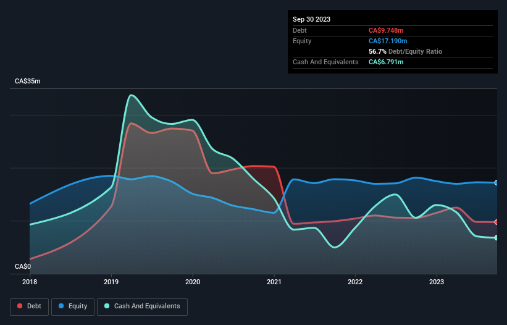
Task: Click the CA$6.791m cash value
Action: tap(386, 62)
